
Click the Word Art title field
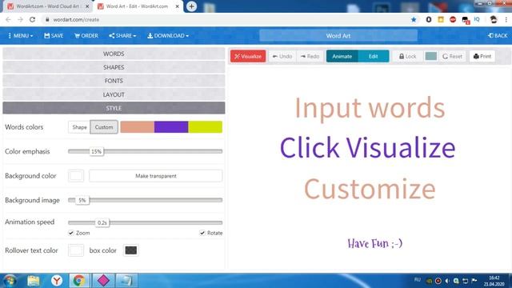point(338,35)
